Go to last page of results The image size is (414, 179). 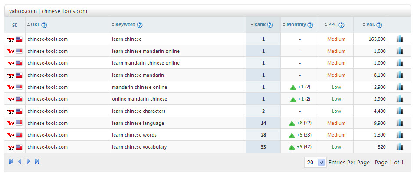[37, 162]
